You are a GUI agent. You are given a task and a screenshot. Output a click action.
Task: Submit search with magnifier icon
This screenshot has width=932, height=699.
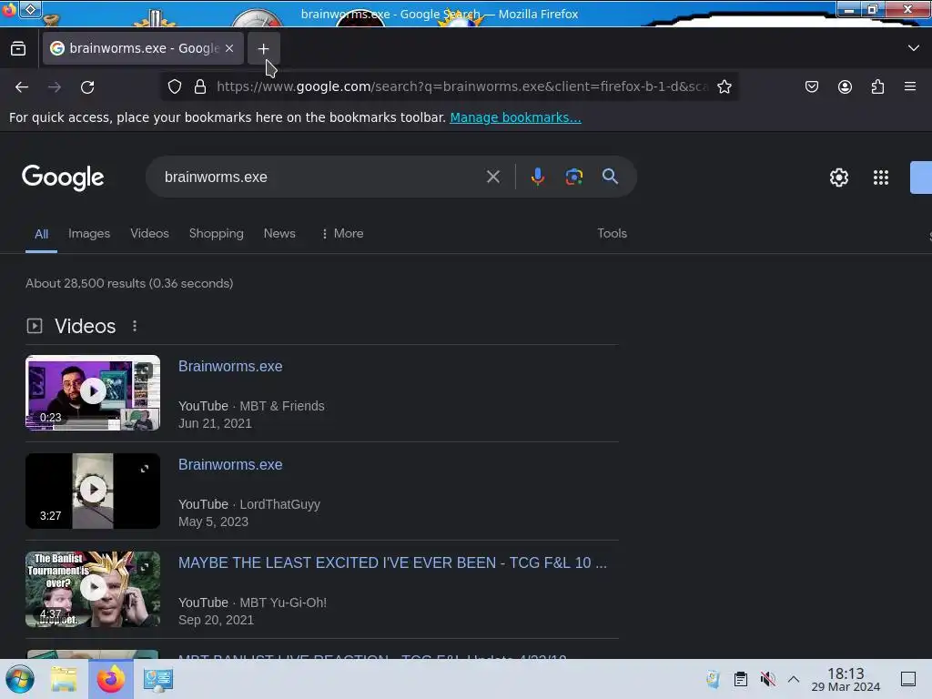(x=610, y=176)
